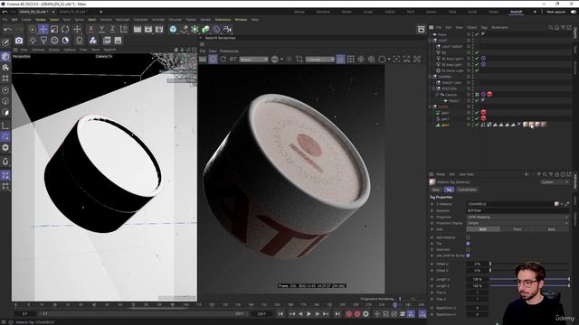Collapse the POSITION group in Object Manager
579x325 pixels.
tap(434, 88)
